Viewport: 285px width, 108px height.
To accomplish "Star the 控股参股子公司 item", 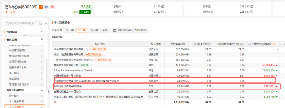I will [x=42, y=67].
